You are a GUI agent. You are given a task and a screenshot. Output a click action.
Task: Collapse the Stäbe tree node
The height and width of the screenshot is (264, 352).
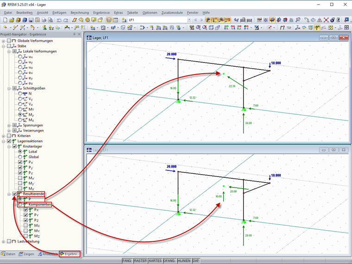pyautogui.click(x=3, y=46)
